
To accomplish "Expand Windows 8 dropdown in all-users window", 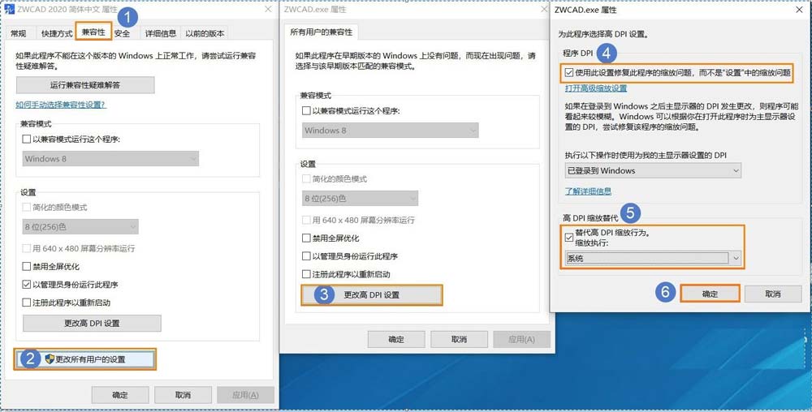I will click(391, 131).
